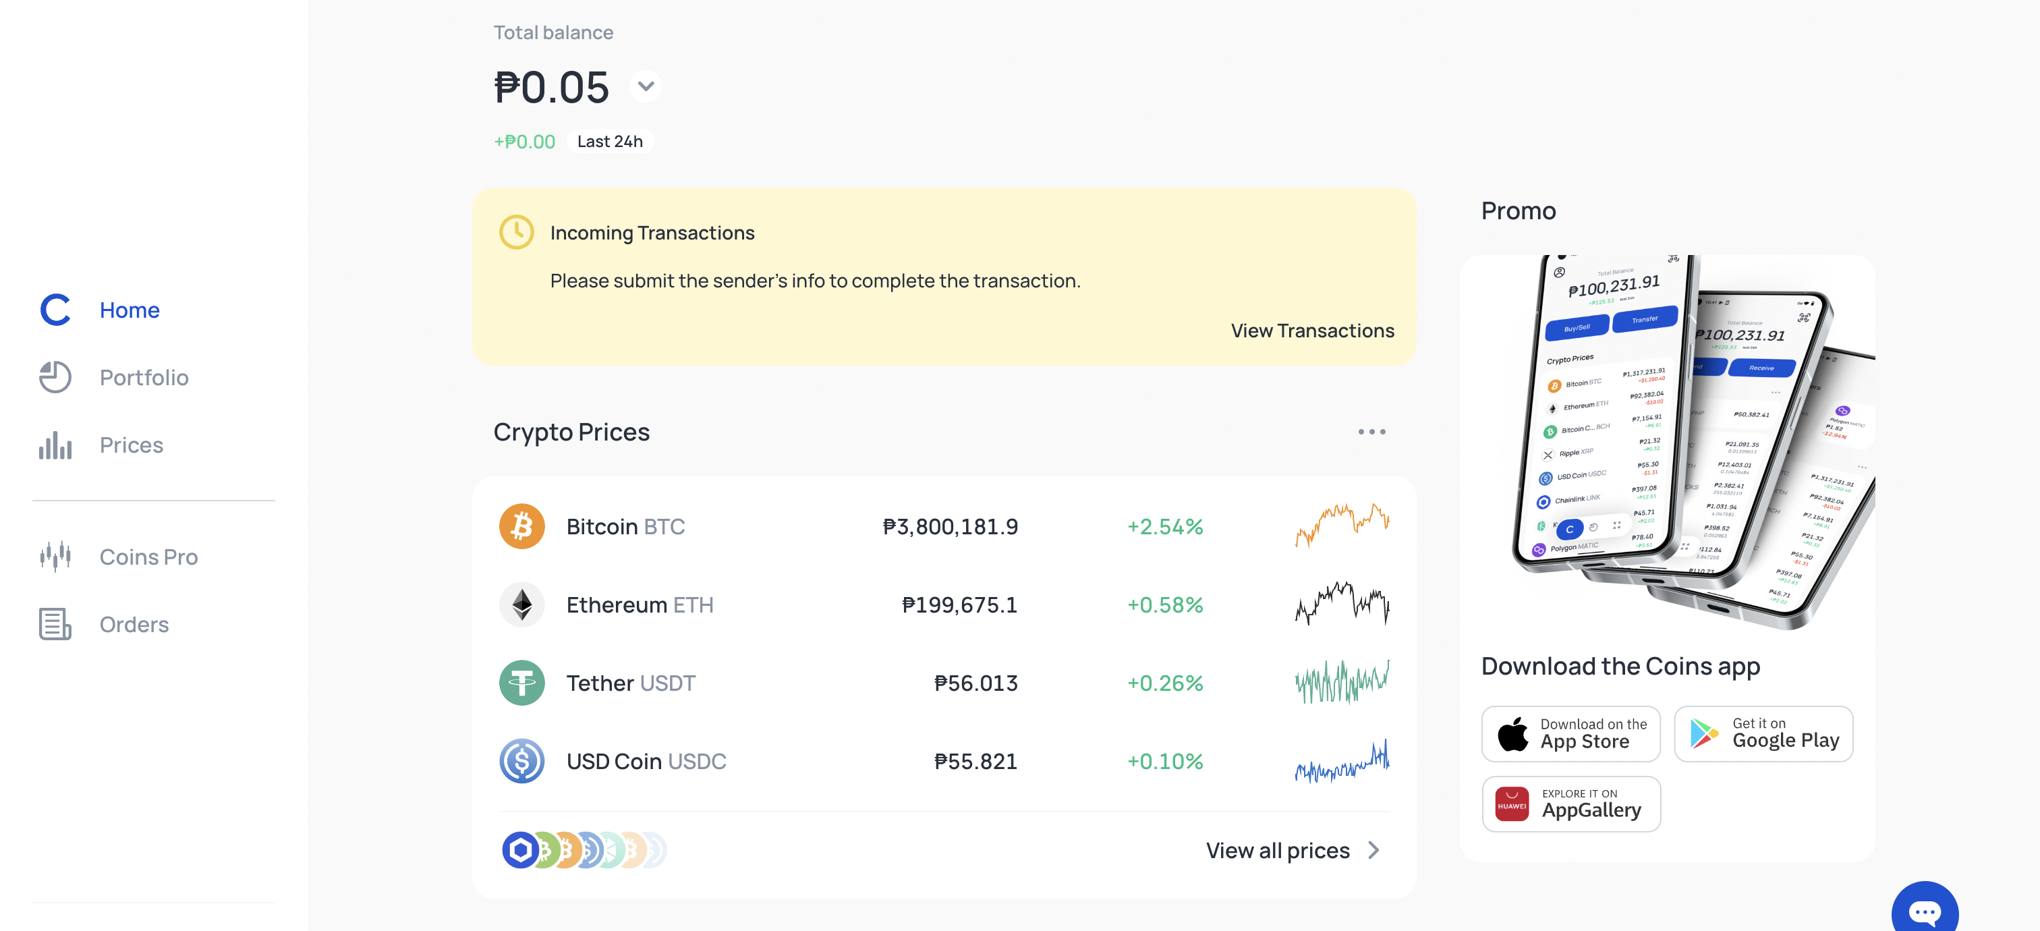Click the Prices bar chart icon
This screenshot has width=2040, height=931.
pos(55,445)
